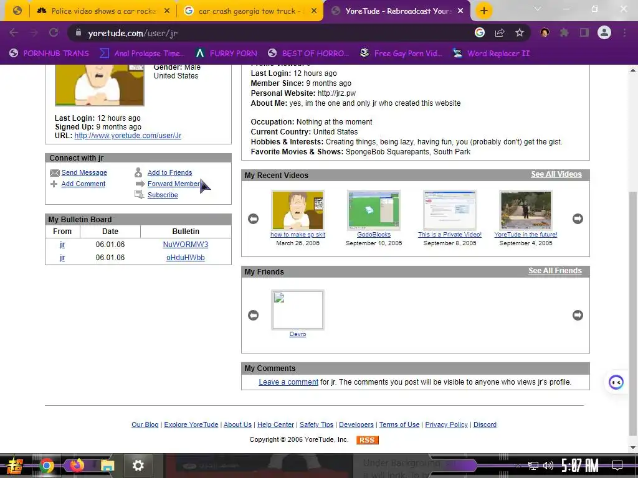Open the 'YoreTude in the future!' video thumbnail

click(x=526, y=210)
